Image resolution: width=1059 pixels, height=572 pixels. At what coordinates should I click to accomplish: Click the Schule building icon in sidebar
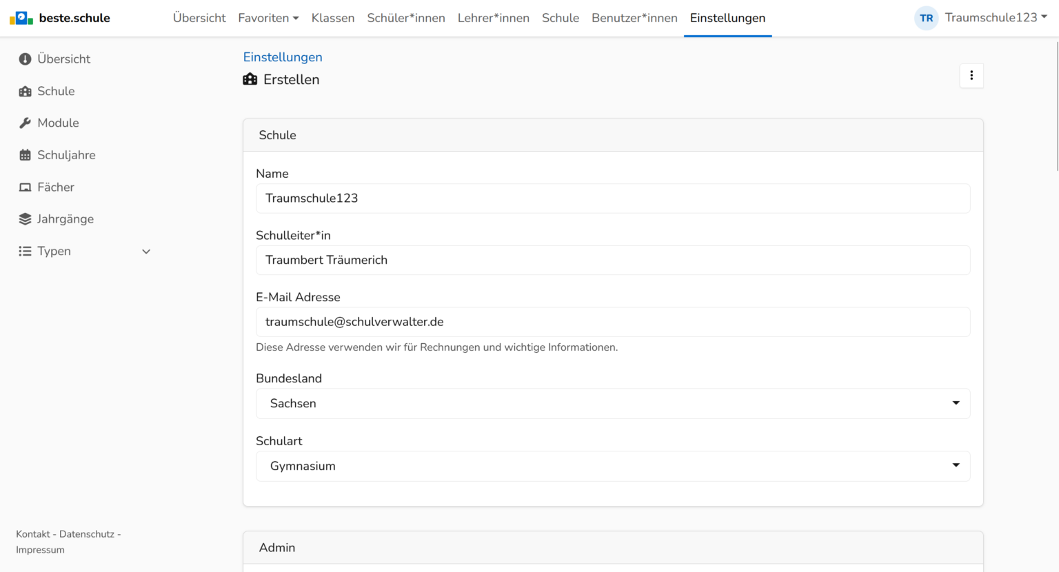pyautogui.click(x=25, y=92)
